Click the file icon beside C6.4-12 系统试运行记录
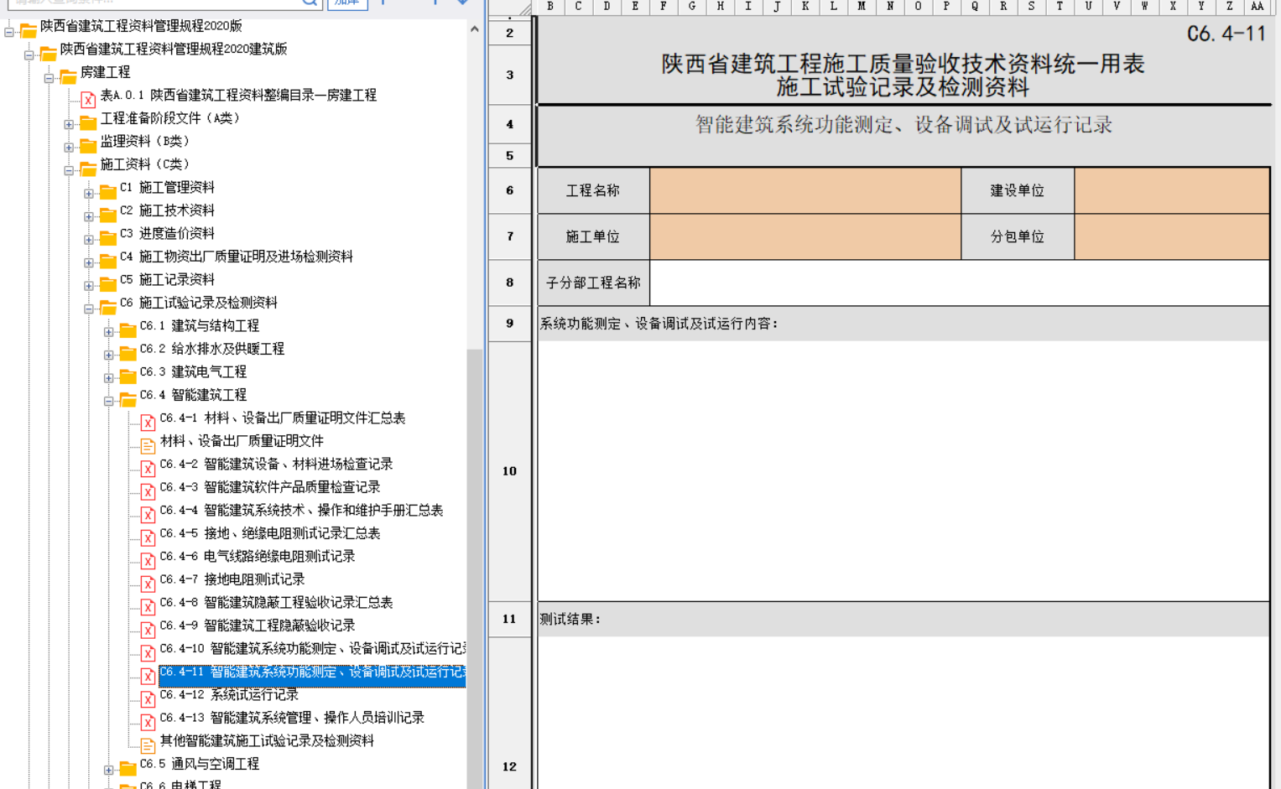 click(148, 698)
